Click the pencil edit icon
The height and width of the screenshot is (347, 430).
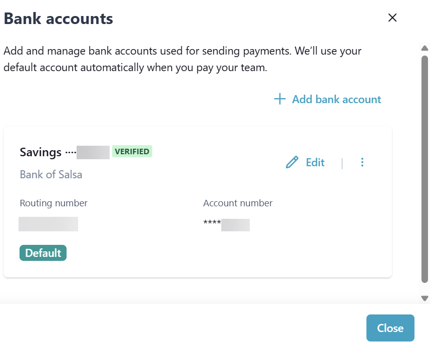[292, 162]
